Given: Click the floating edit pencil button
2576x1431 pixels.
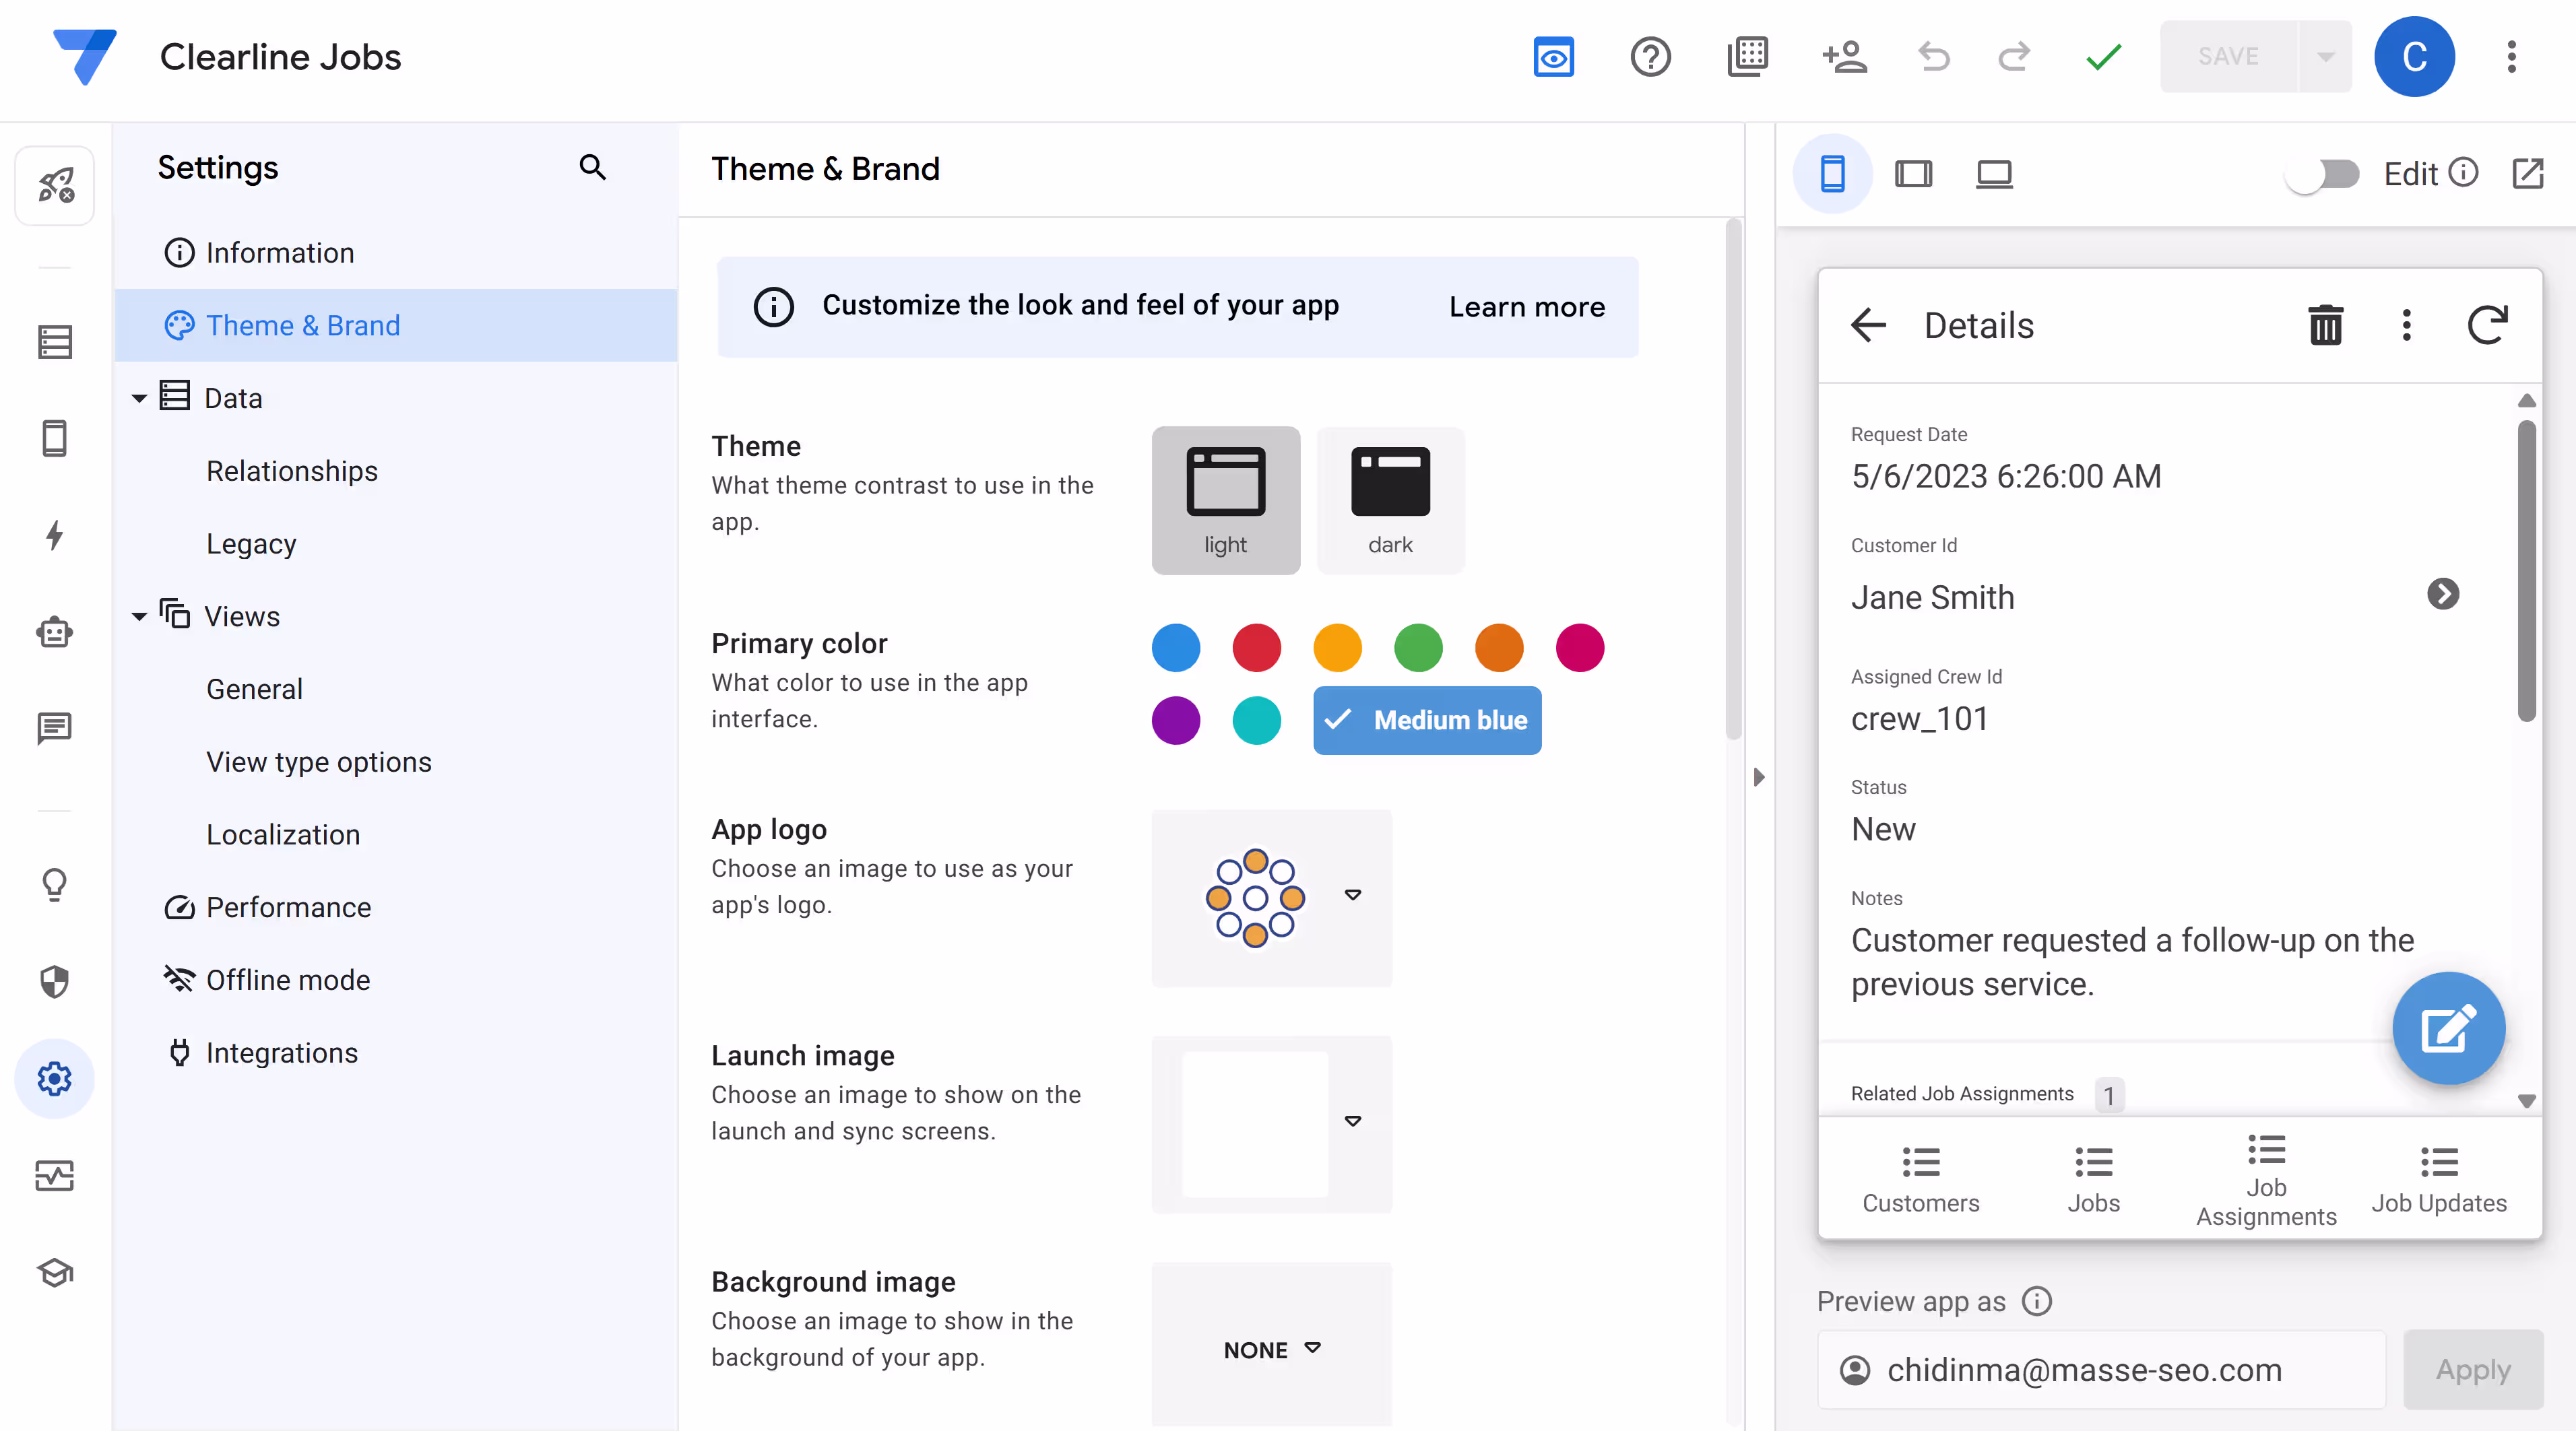Looking at the screenshot, I should [x=2448, y=1028].
